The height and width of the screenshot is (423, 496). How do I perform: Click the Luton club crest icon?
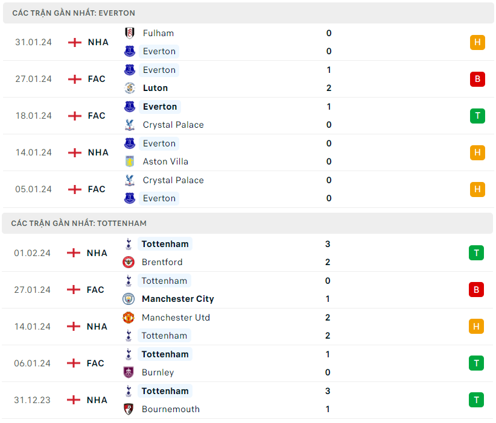(130, 88)
